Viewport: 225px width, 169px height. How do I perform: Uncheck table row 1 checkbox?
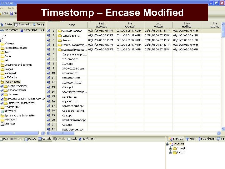[48, 31]
